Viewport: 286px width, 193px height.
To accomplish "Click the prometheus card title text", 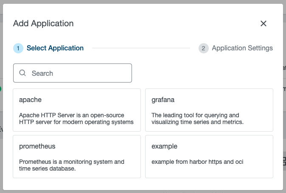I will (x=37, y=146).
